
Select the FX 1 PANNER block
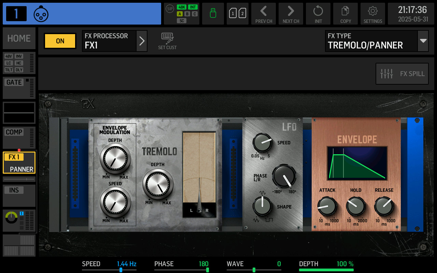(x=19, y=162)
